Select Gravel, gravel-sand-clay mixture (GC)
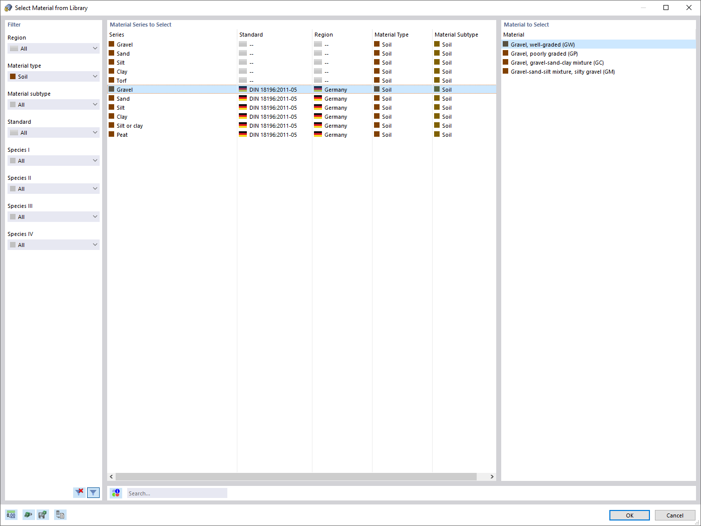 pyautogui.click(x=598, y=63)
